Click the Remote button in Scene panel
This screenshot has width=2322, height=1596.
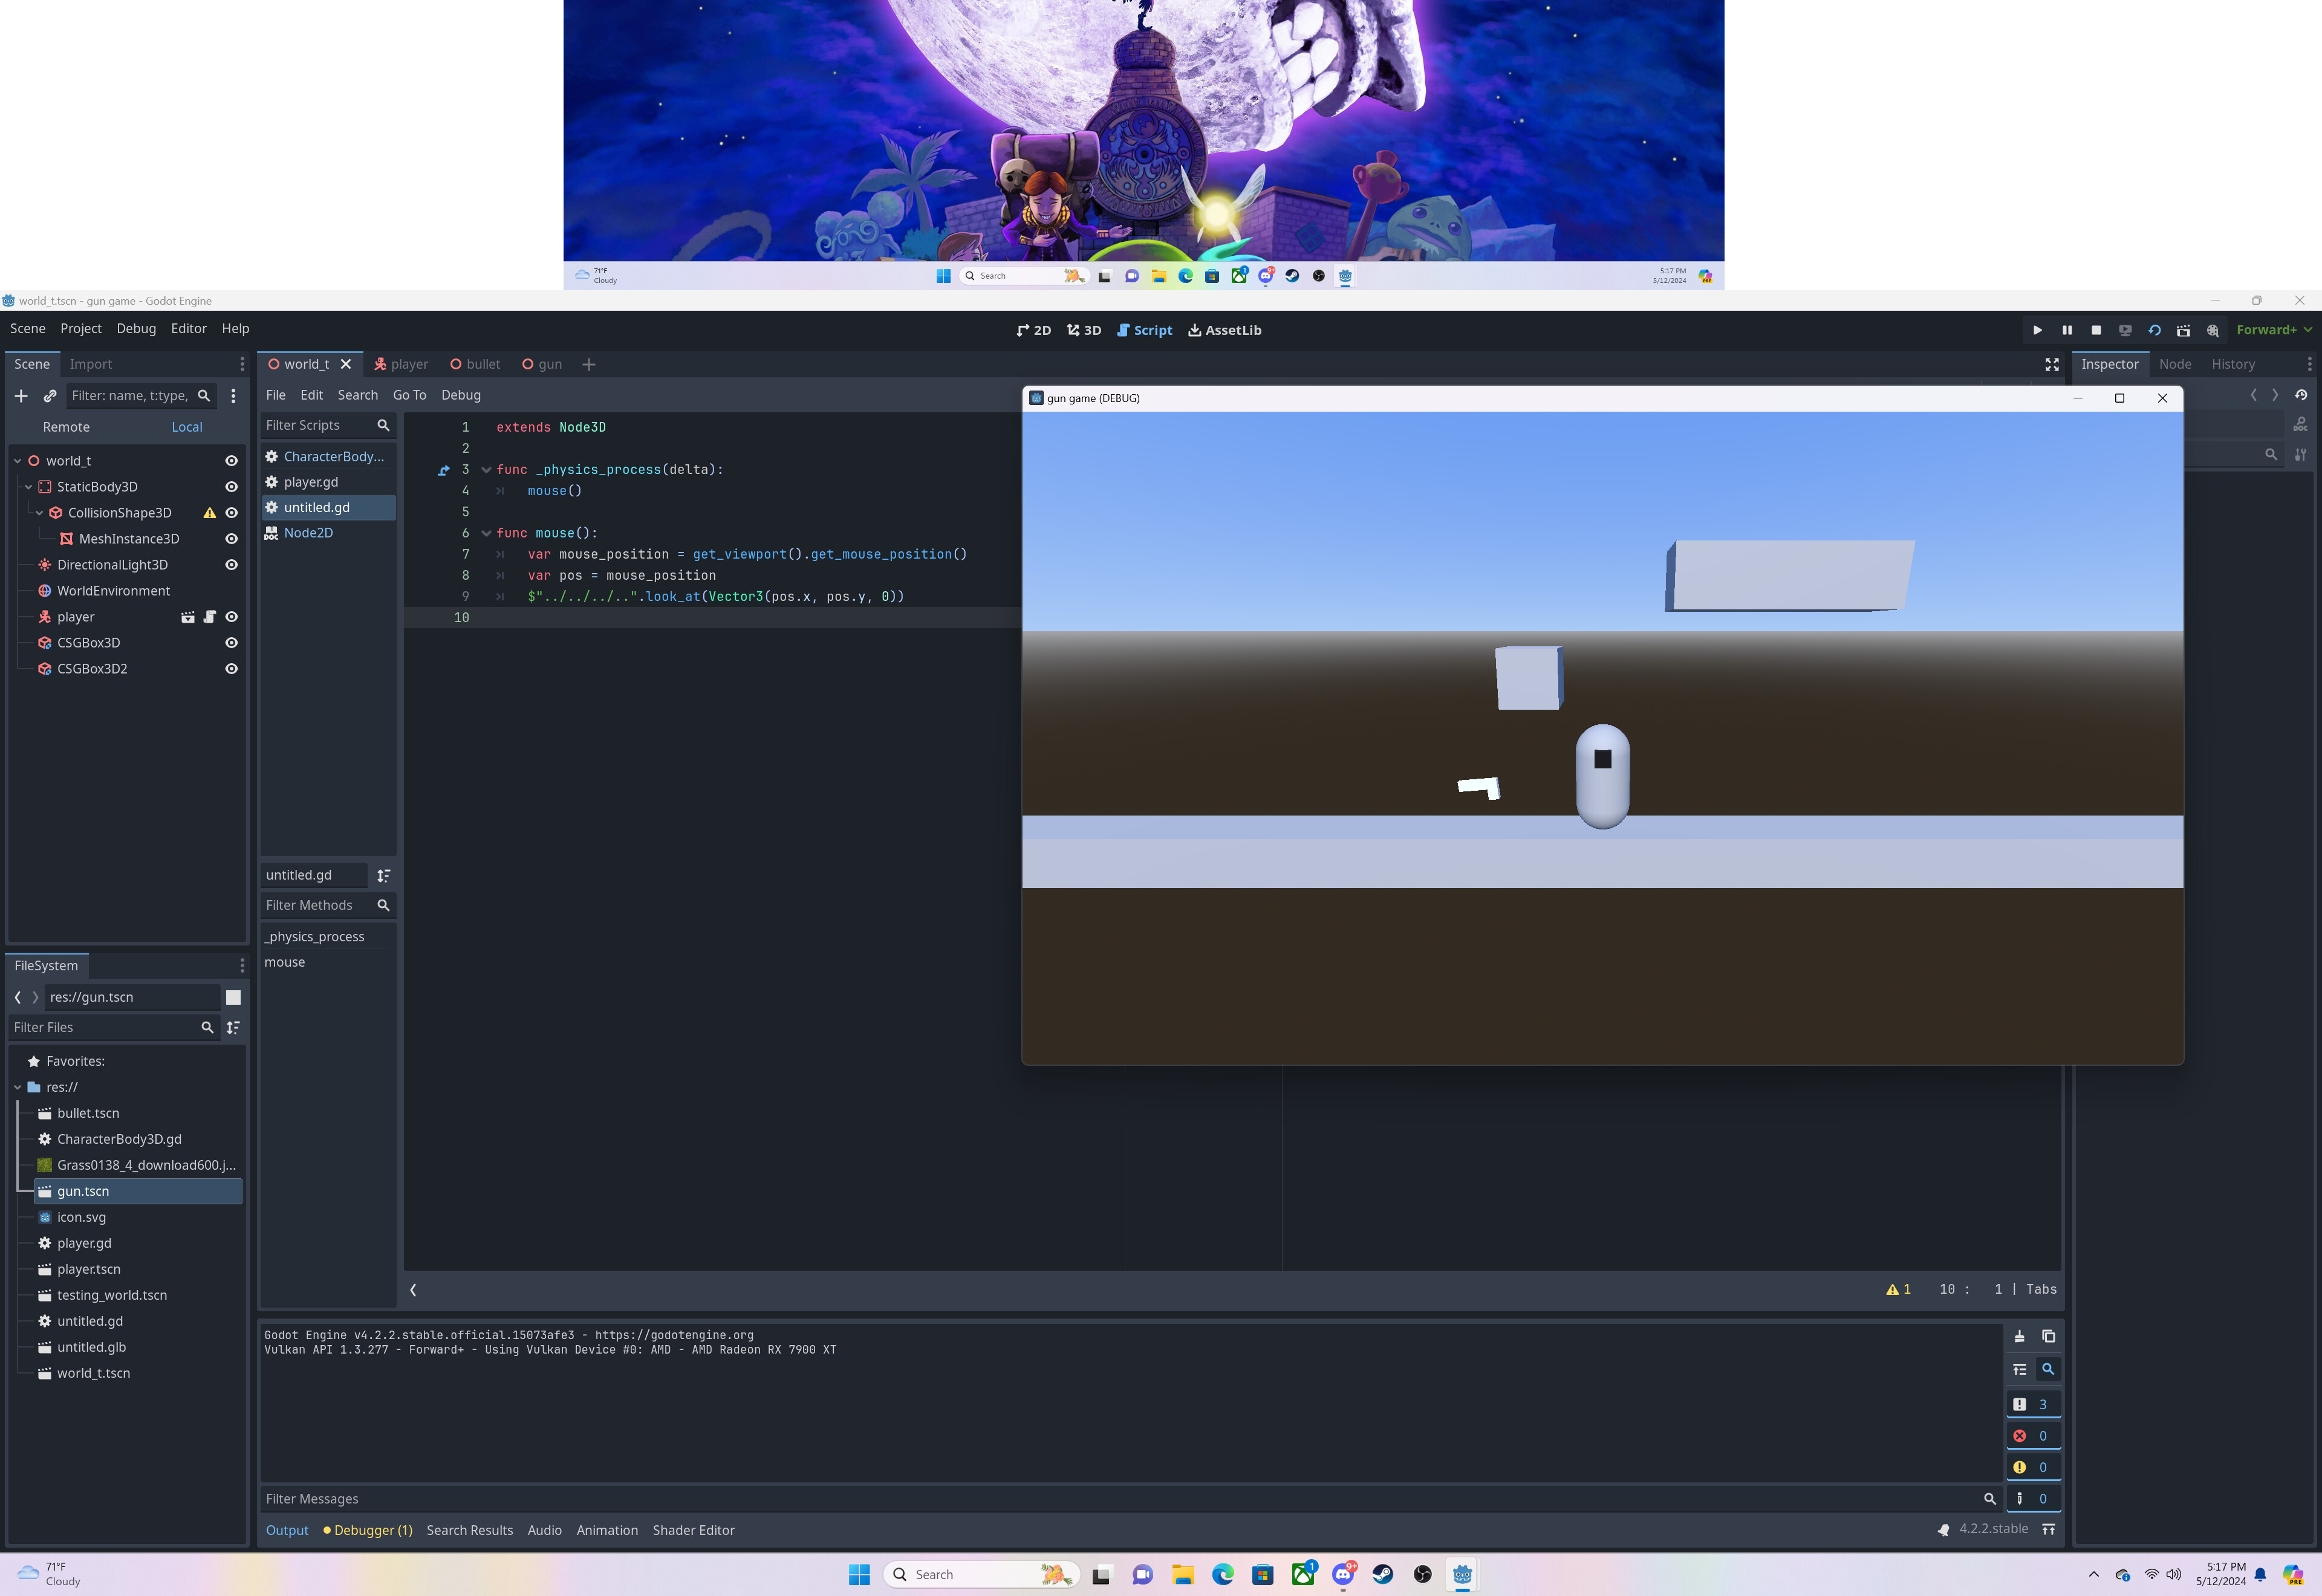coord(66,427)
